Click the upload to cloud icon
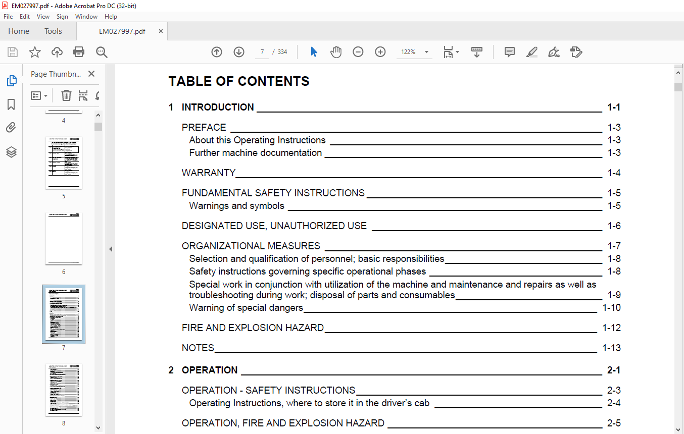The image size is (684, 434). 57,52
